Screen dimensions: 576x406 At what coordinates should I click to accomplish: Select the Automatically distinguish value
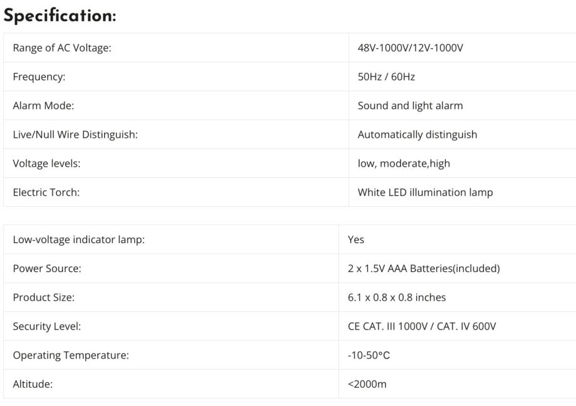(x=417, y=134)
